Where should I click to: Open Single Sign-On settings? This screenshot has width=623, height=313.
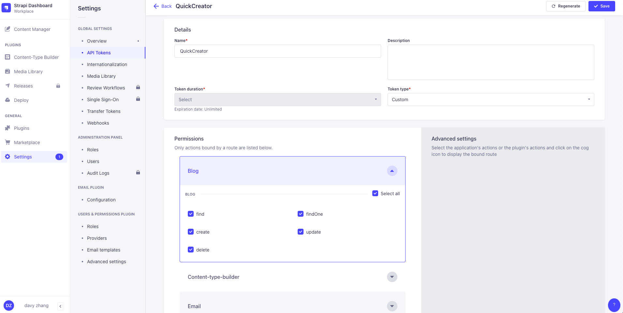(103, 100)
